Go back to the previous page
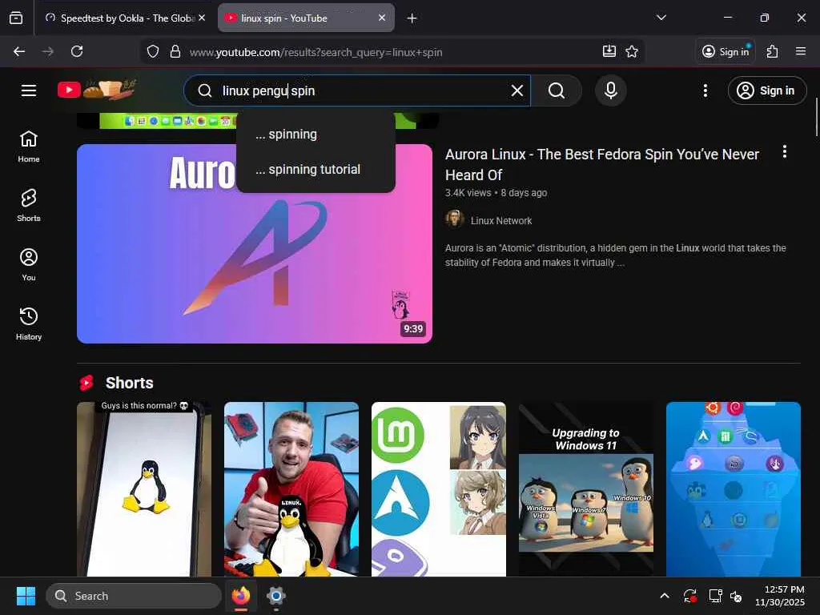The image size is (820, 615). [19, 51]
